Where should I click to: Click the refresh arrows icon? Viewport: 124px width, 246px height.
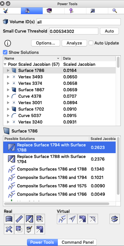pos(115,219)
